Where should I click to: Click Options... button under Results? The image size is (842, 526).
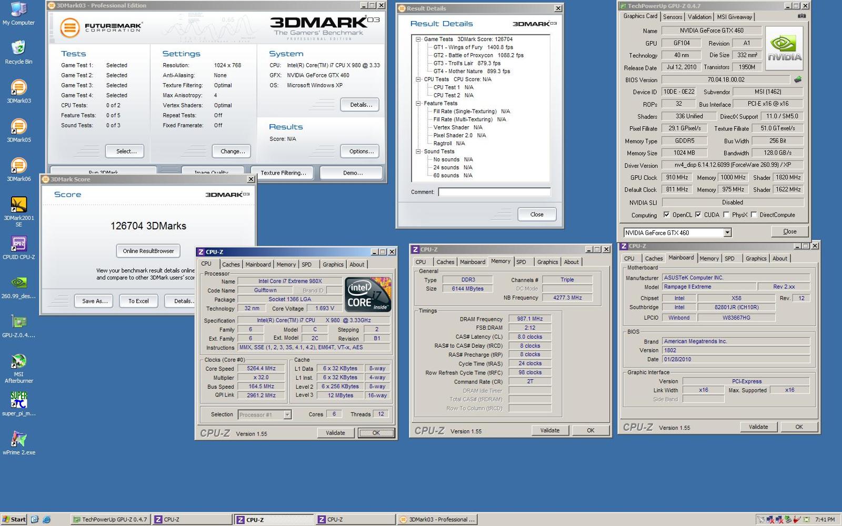coord(360,151)
